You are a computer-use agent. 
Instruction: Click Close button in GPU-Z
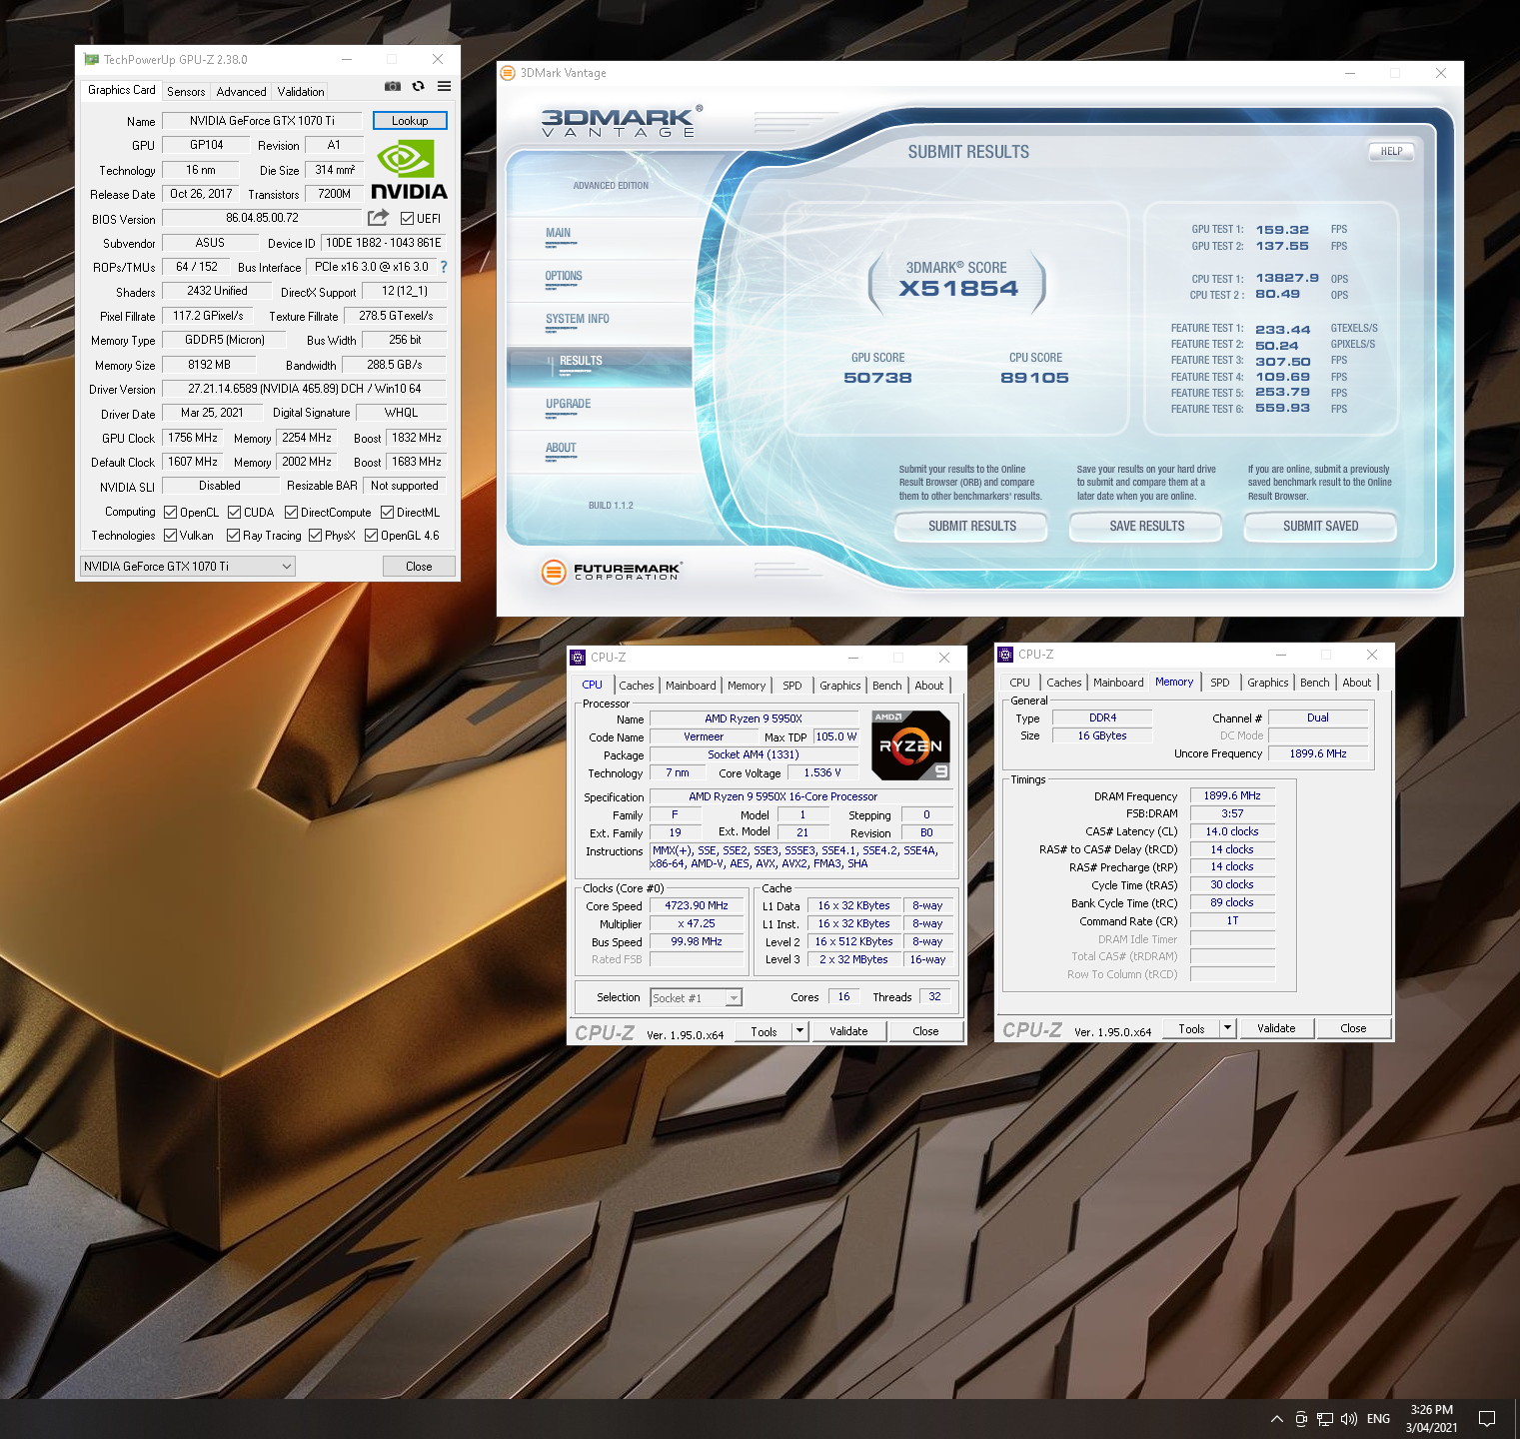pyautogui.click(x=419, y=567)
